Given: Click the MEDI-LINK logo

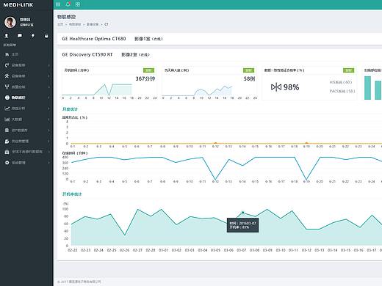Looking at the screenshot, I should [x=18, y=4].
